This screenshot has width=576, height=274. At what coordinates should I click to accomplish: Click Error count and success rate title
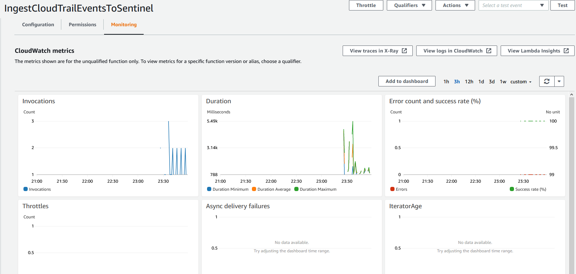(x=435, y=101)
